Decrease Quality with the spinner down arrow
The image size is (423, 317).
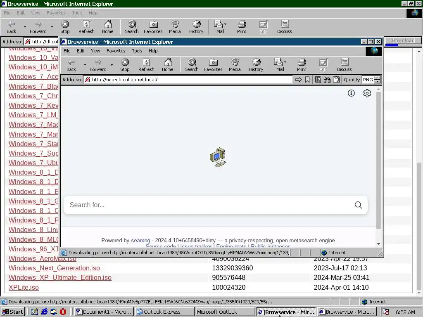[378, 81]
